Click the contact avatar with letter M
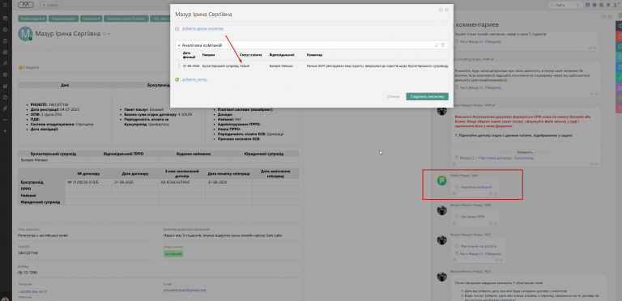Screen dimensions: 622x301 (25, 34)
